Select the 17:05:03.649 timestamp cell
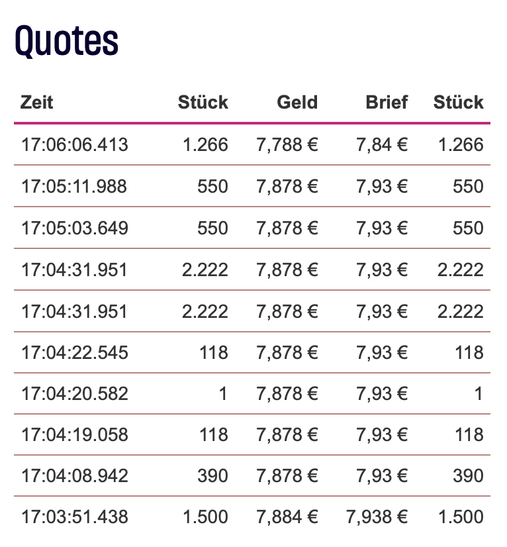The height and width of the screenshot is (547, 507). click(75, 228)
